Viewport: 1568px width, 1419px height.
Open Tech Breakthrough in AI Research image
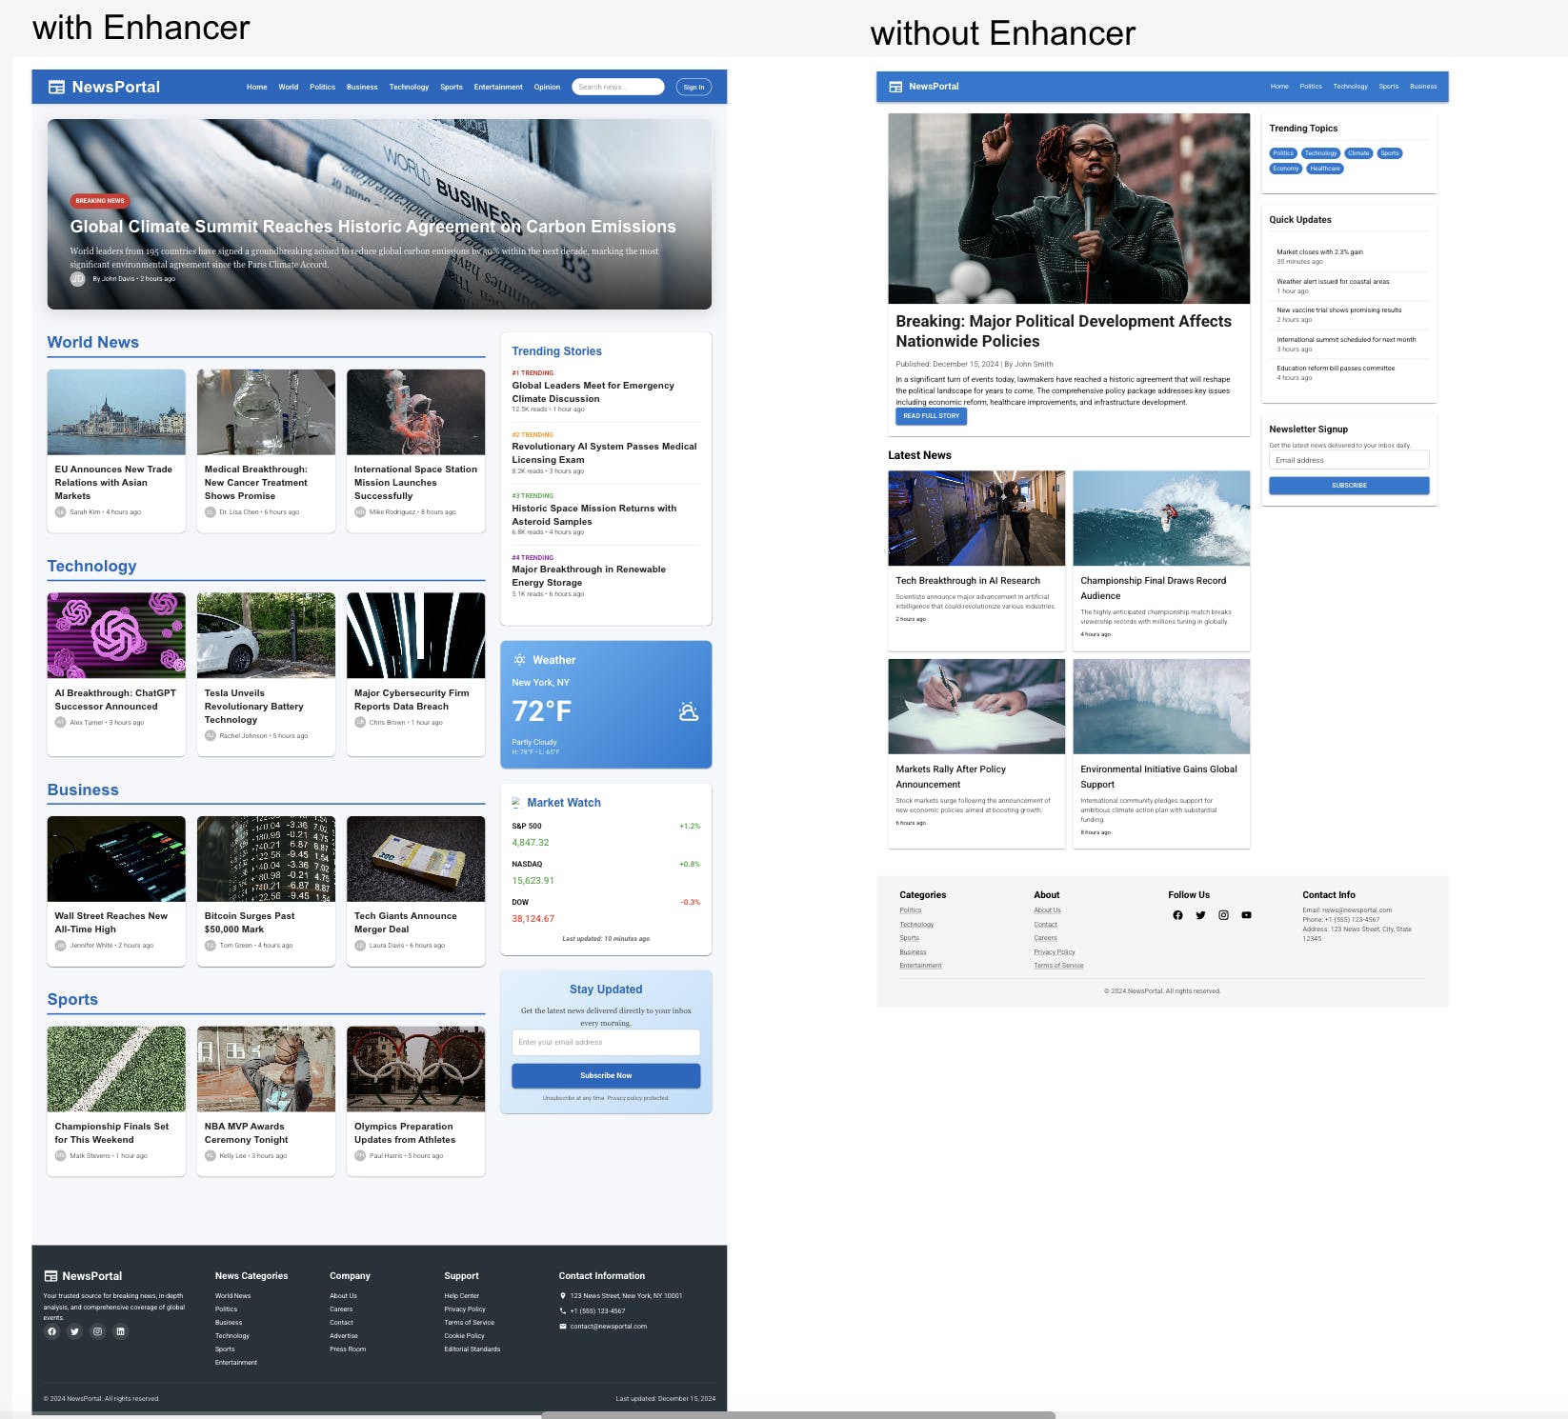pos(976,518)
